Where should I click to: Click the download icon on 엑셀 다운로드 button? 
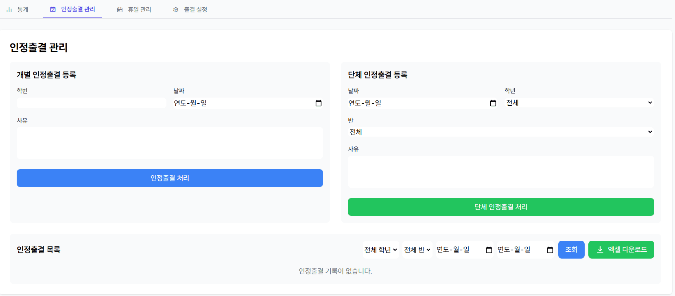600,250
